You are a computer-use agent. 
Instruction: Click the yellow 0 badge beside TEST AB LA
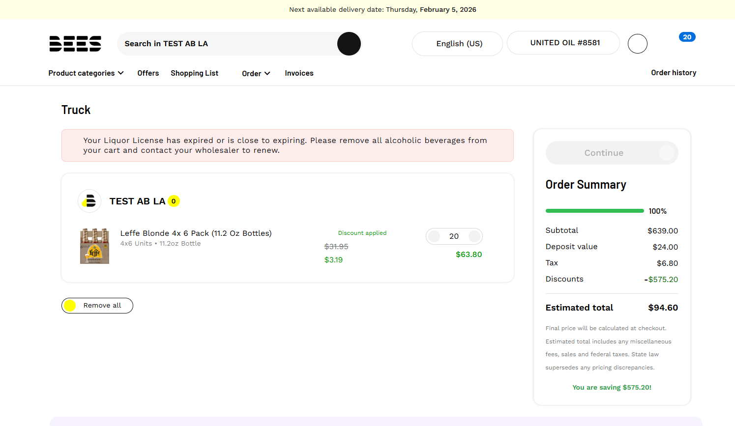[174, 201]
